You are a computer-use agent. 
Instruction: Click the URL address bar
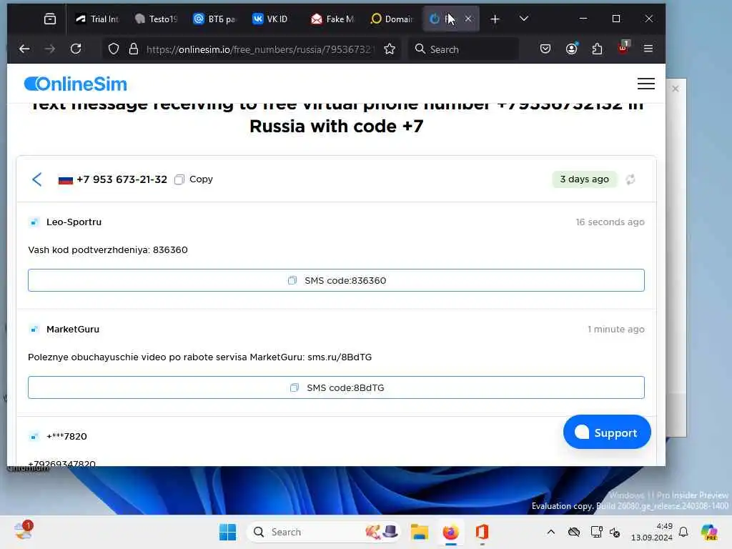[x=259, y=49]
